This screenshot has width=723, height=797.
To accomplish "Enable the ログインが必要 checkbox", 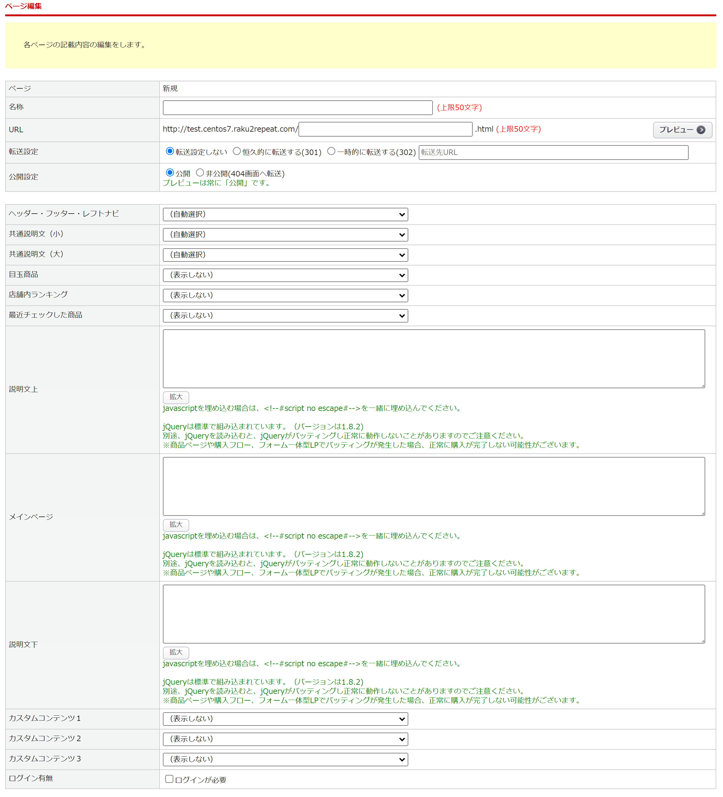I will tap(170, 779).
